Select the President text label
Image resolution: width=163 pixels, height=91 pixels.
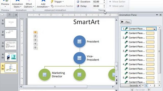(x=93, y=41)
